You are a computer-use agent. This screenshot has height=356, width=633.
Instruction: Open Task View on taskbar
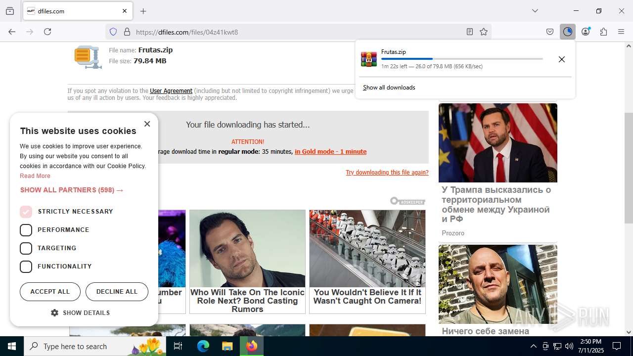pyautogui.click(x=178, y=346)
